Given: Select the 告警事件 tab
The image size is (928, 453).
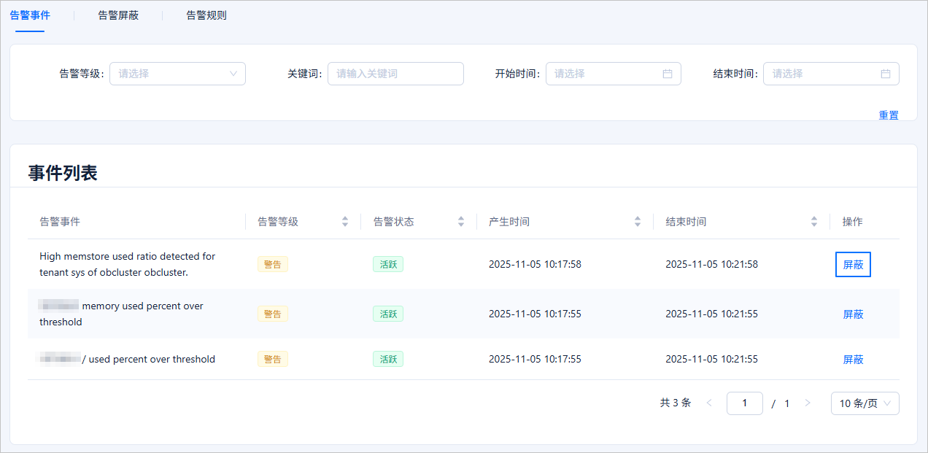Looking at the screenshot, I should 30,15.
